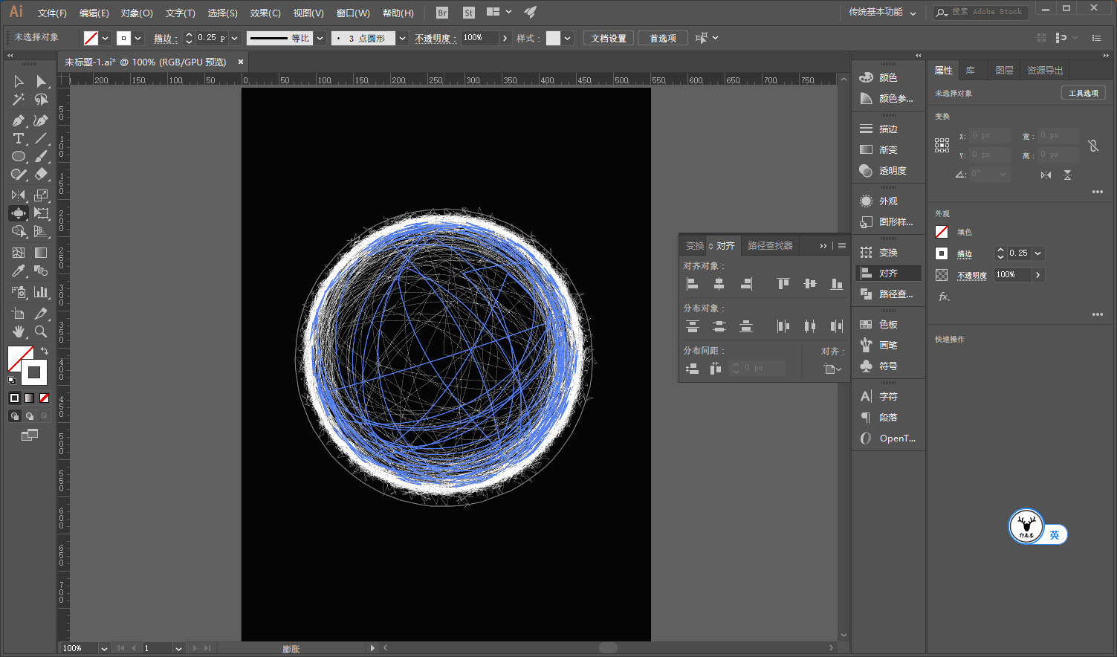
Task: Open the 对象 menu
Action: pos(137,13)
